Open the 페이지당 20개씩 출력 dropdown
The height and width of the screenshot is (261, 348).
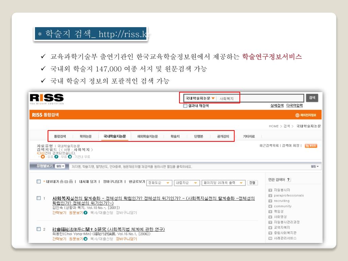pyautogui.click(x=223, y=182)
